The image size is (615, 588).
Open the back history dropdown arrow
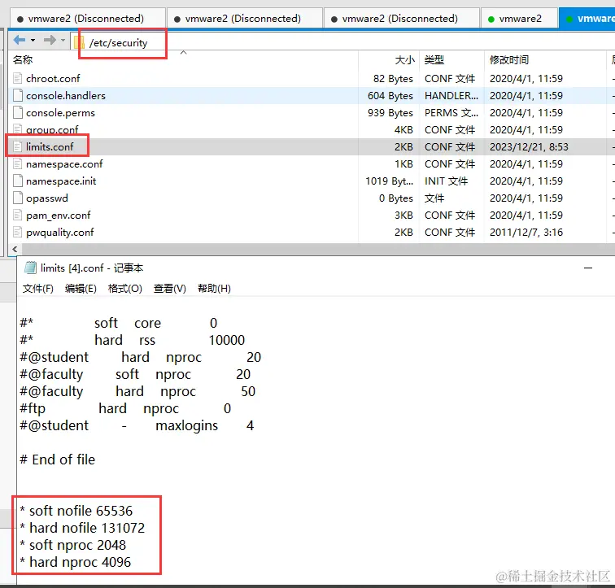click(33, 41)
